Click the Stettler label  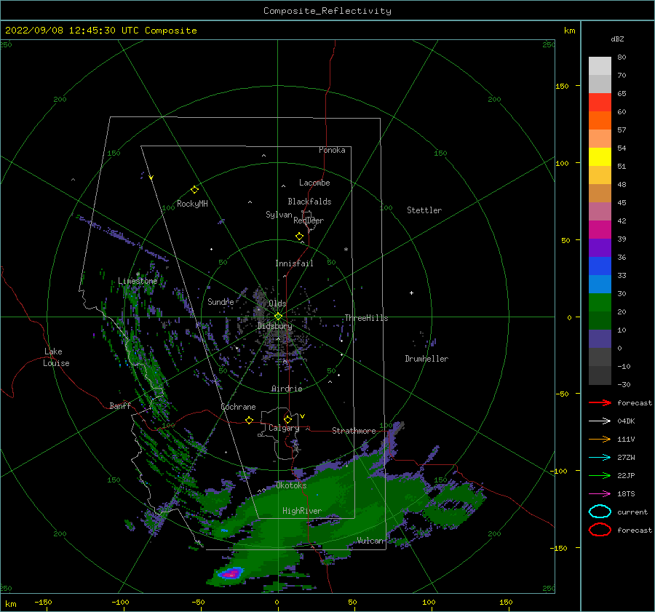pos(424,210)
